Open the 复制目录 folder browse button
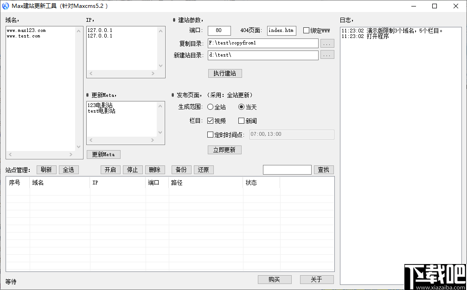The height and width of the screenshot is (290, 467). pyautogui.click(x=327, y=43)
